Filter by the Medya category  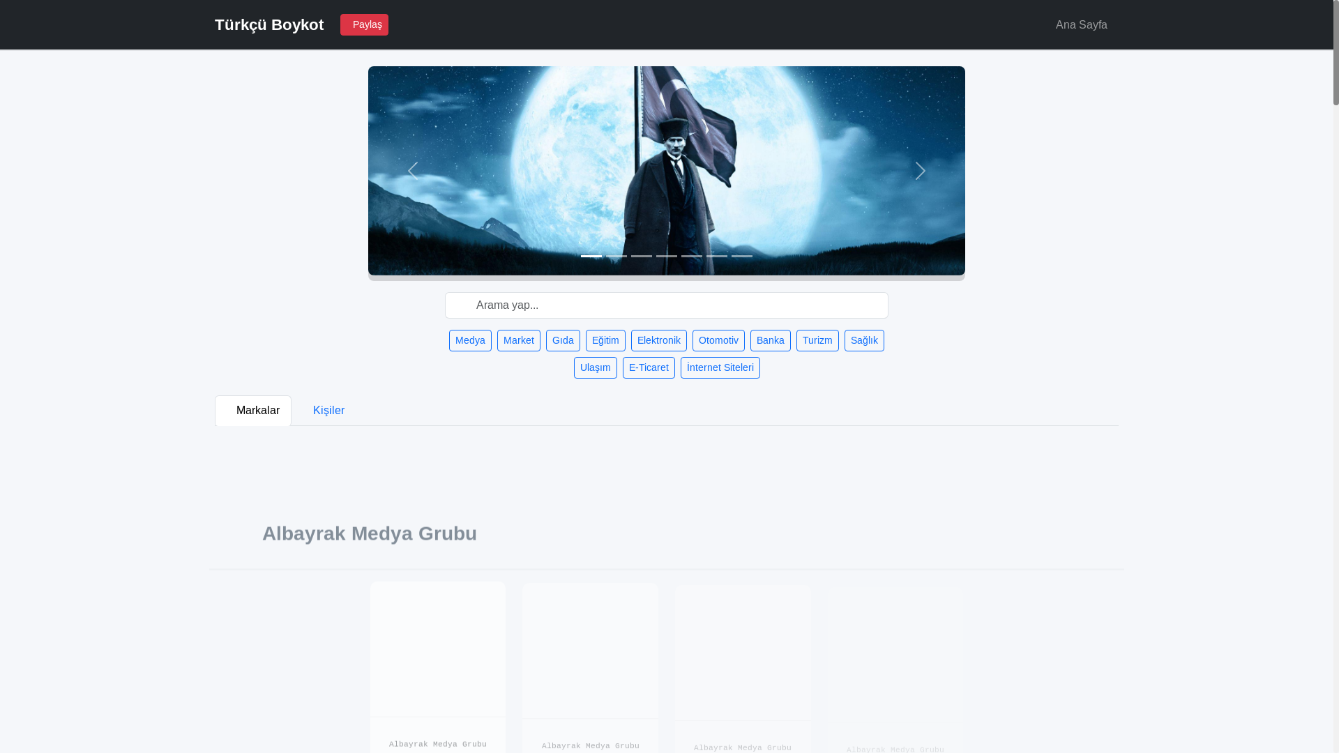coord(470,340)
